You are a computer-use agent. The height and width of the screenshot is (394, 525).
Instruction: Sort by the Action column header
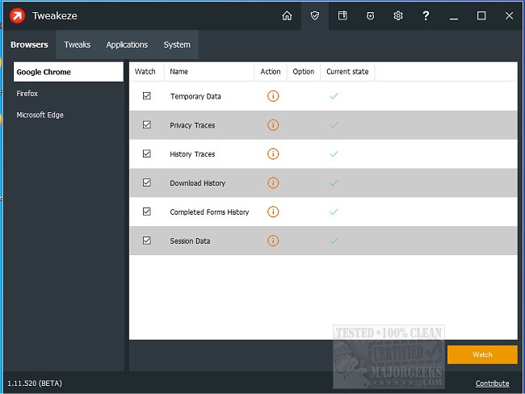tap(271, 72)
